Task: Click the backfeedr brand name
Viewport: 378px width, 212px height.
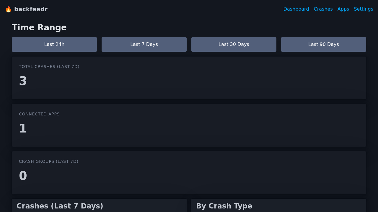Action: tap(31, 9)
